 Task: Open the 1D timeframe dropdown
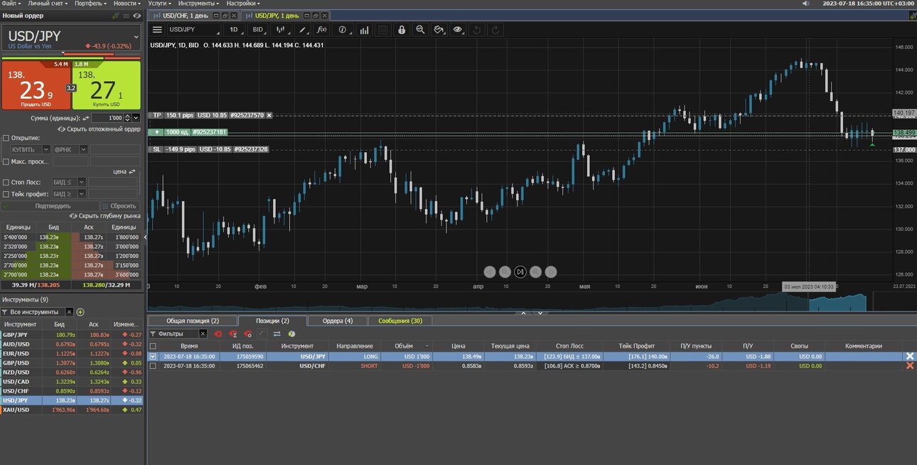[x=235, y=30]
